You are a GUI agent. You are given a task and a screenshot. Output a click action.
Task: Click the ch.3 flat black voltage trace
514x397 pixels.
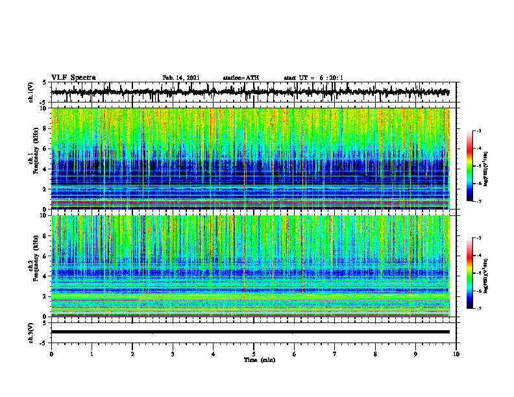tap(251, 332)
